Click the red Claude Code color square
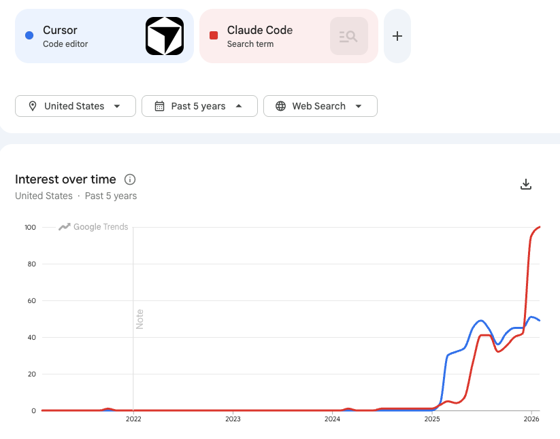The width and height of the screenshot is (560, 439). 214,35
